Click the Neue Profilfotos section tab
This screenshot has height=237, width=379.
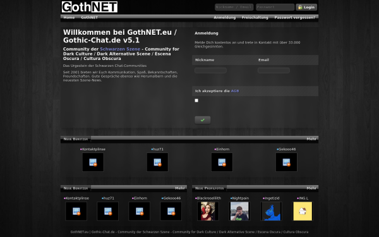(x=210, y=188)
